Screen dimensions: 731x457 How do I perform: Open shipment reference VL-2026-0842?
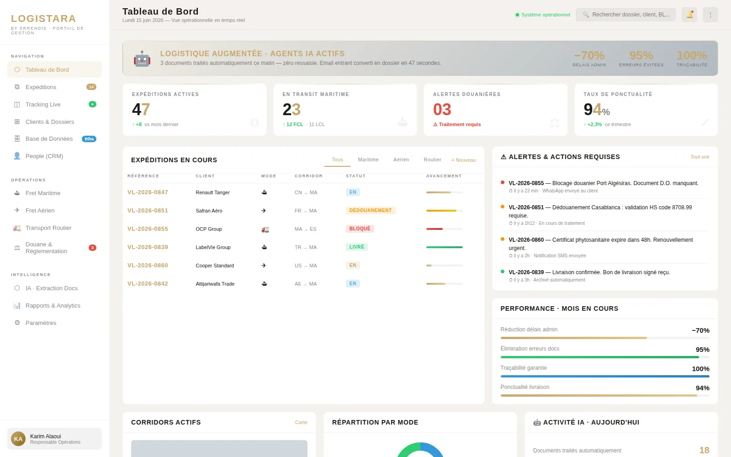[148, 284]
